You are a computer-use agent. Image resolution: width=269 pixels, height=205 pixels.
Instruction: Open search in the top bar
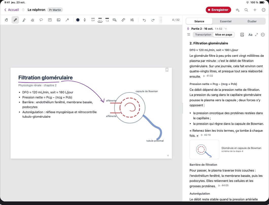point(246,10)
